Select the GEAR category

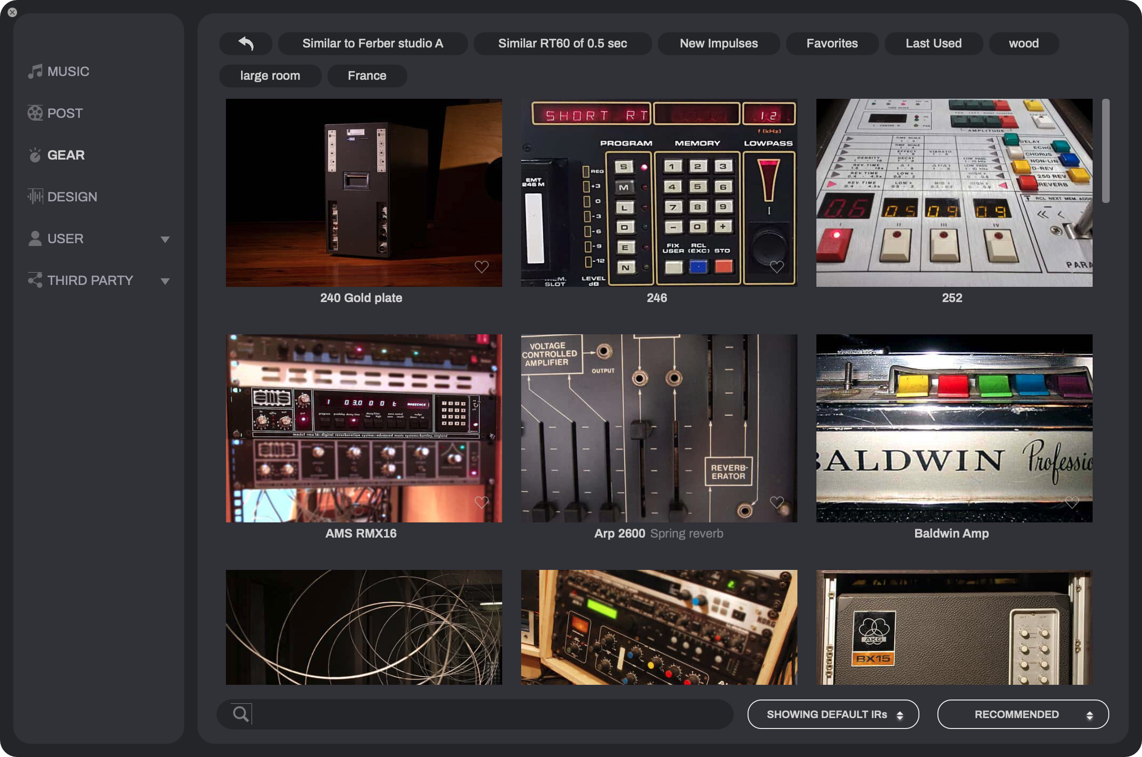coord(66,155)
